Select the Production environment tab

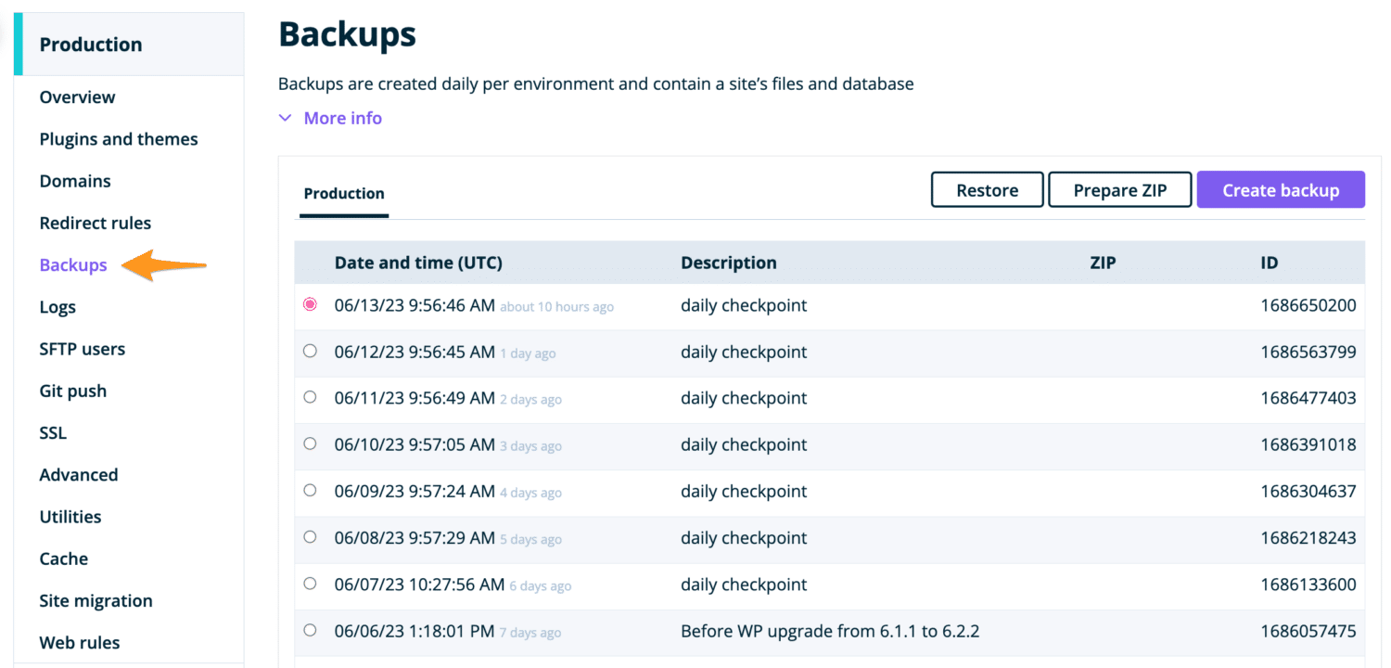[x=343, y=193]
